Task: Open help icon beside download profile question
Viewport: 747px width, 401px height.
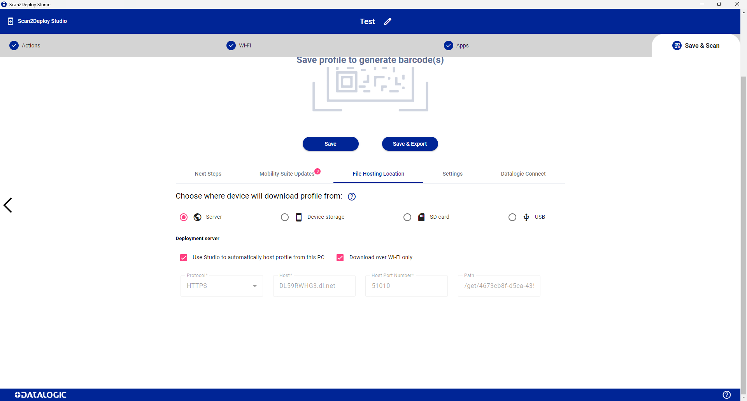Action: coord(352,197)
